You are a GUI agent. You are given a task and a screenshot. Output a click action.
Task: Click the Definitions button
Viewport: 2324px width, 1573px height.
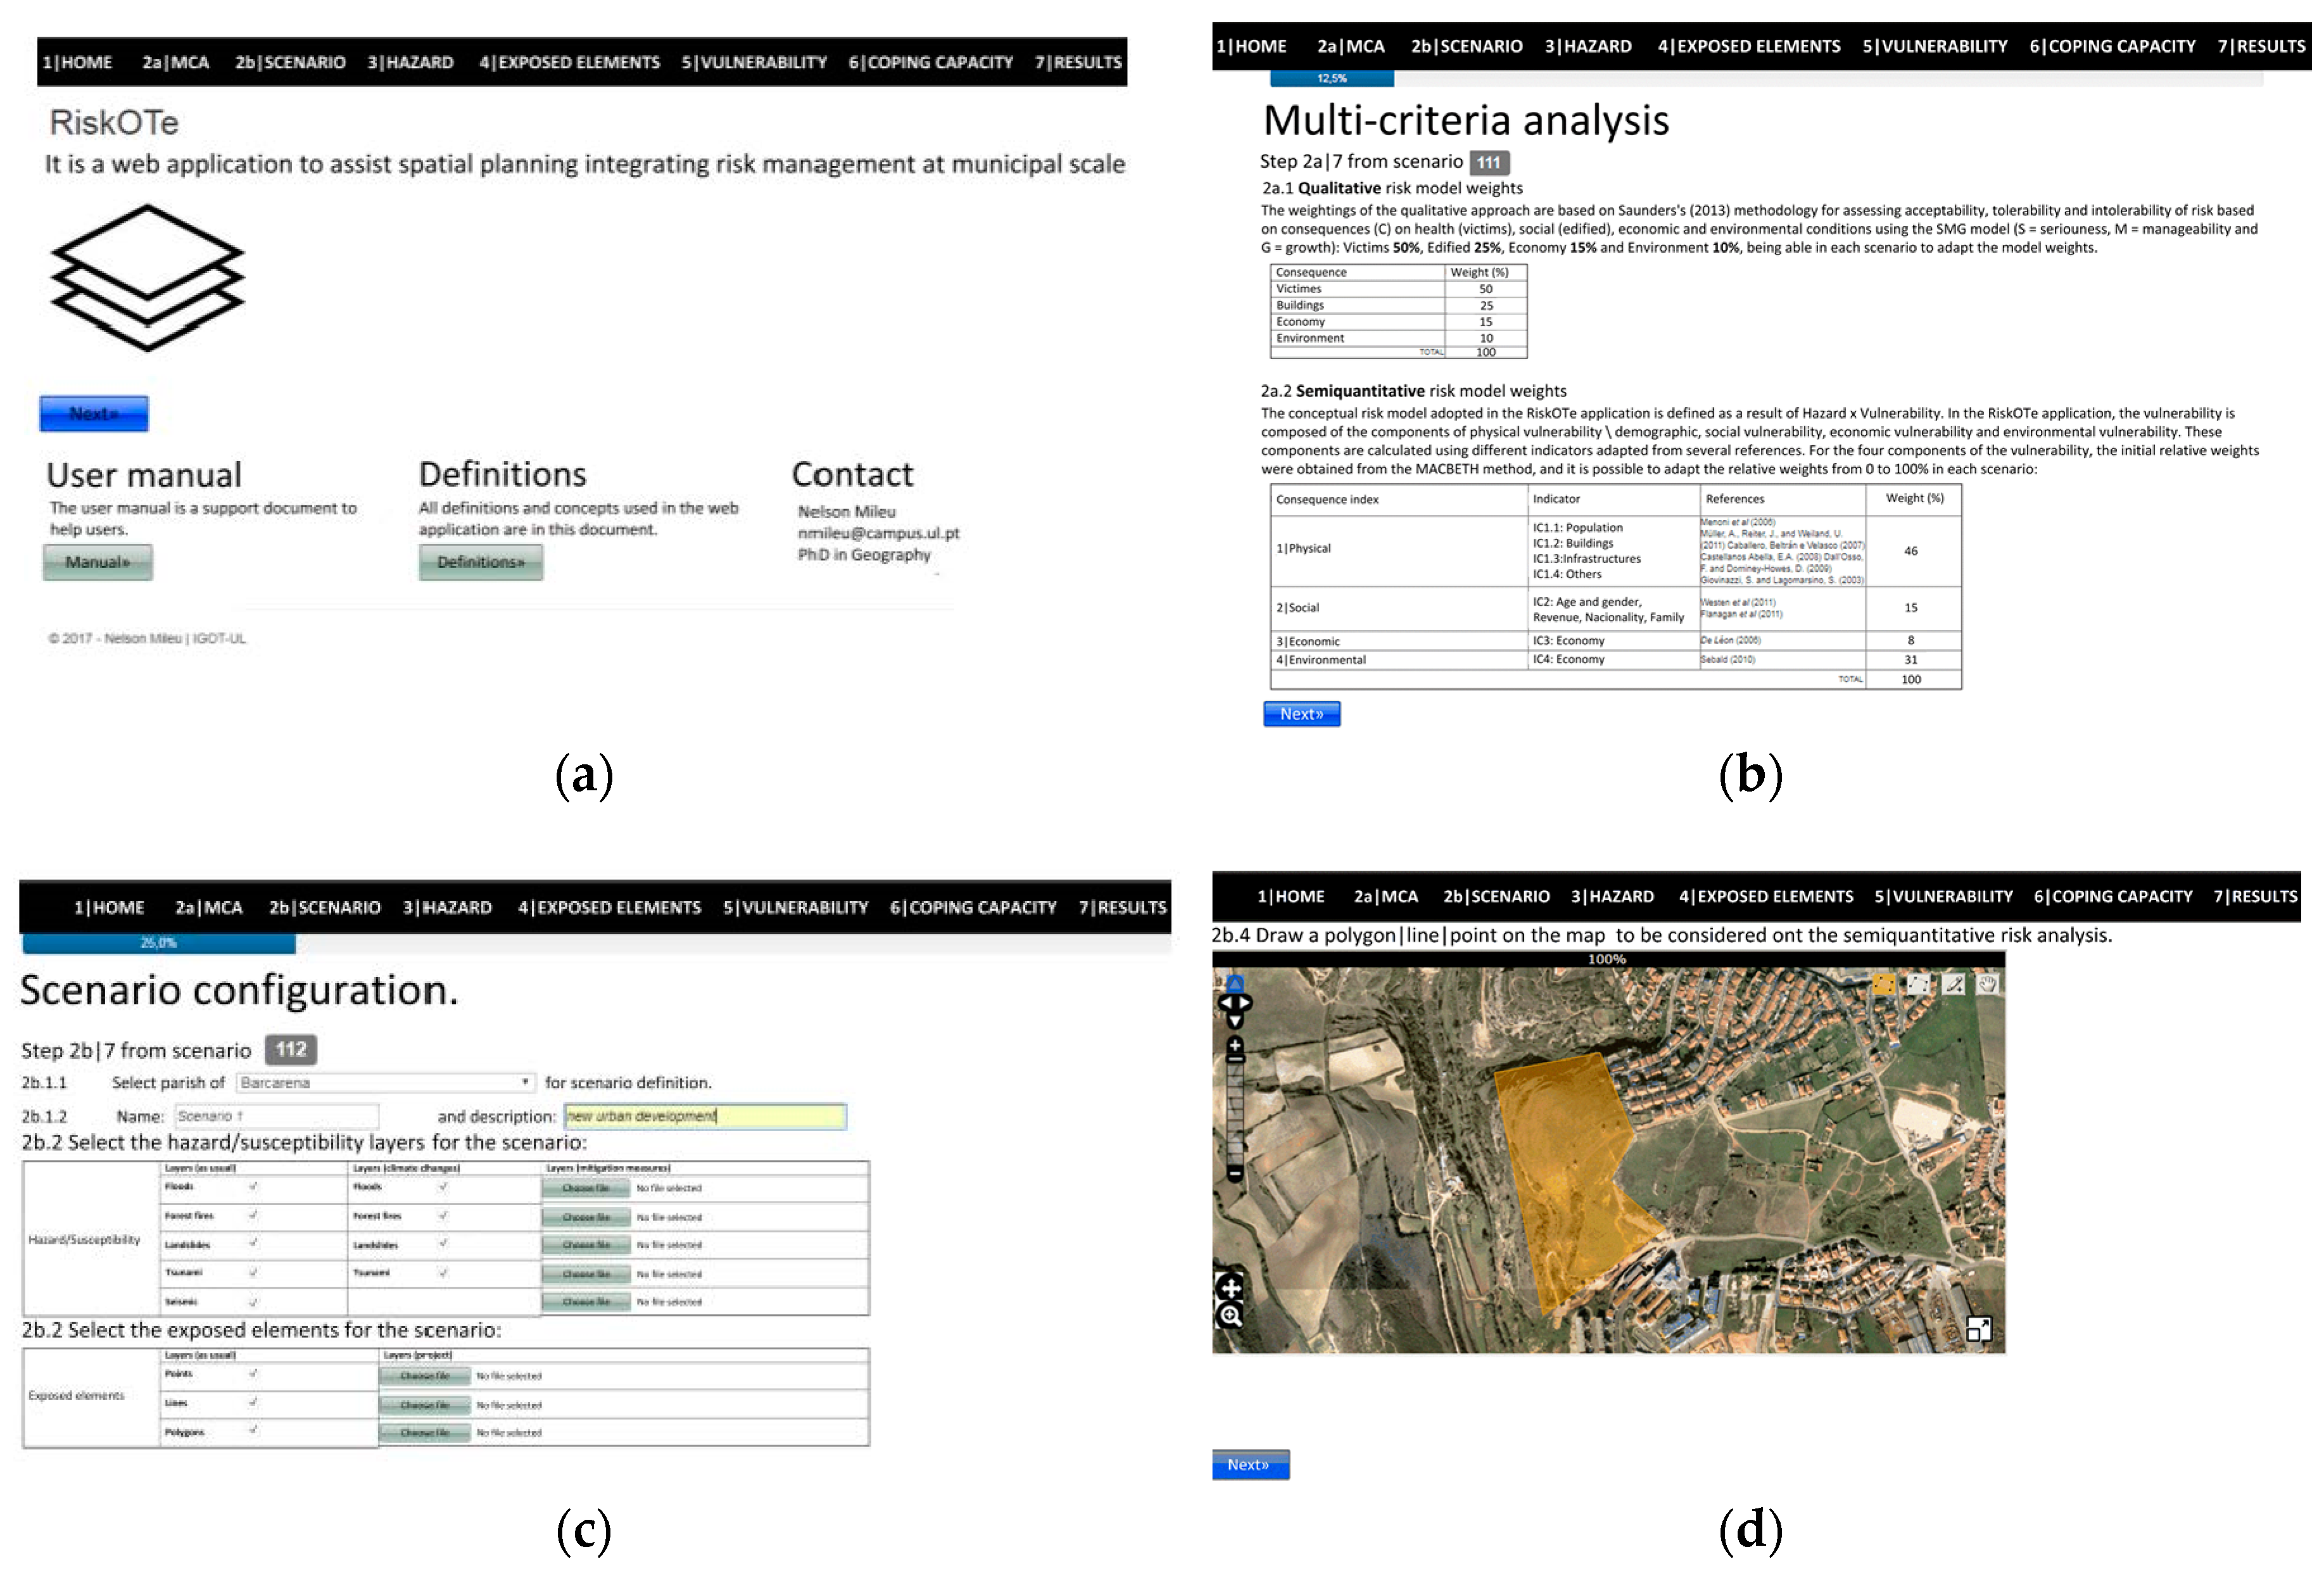[480, 562]
